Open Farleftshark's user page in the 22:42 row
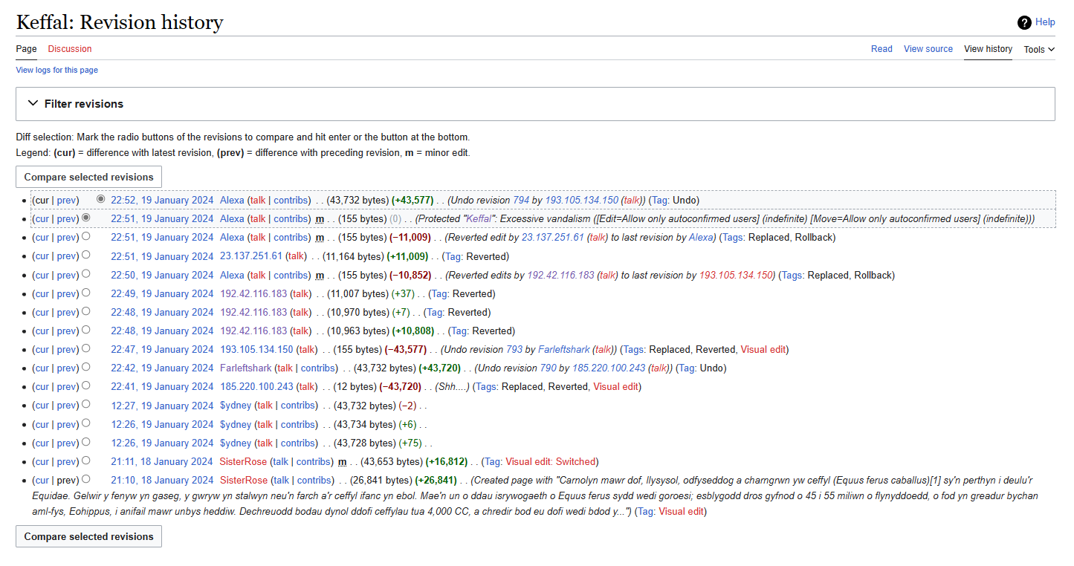This screenshot has width=1074, height=566. point(245,368)
